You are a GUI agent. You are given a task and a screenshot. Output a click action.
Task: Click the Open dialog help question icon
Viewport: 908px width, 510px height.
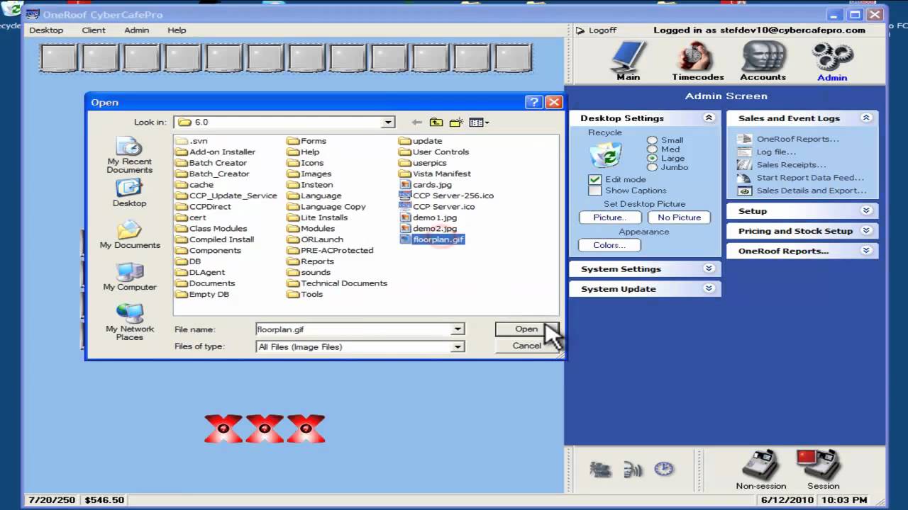(534, 102)
